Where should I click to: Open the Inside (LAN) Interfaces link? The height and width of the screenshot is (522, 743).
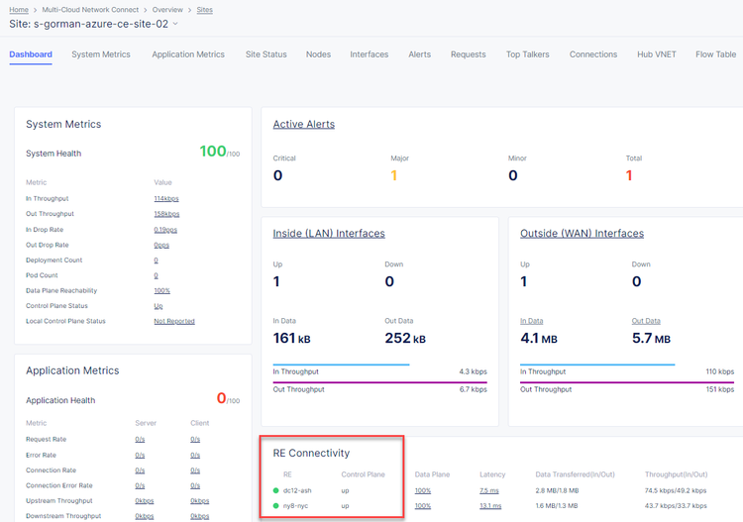(329, 234)
